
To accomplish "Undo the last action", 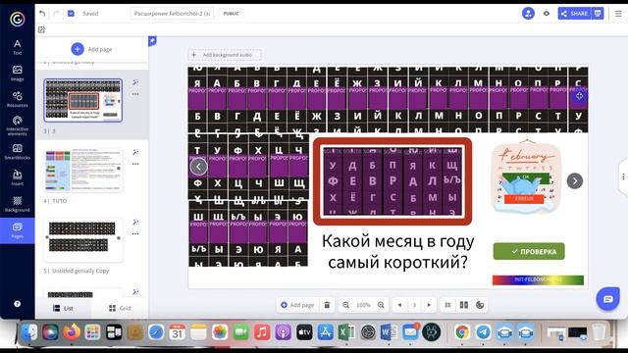I will click(42, 14).
